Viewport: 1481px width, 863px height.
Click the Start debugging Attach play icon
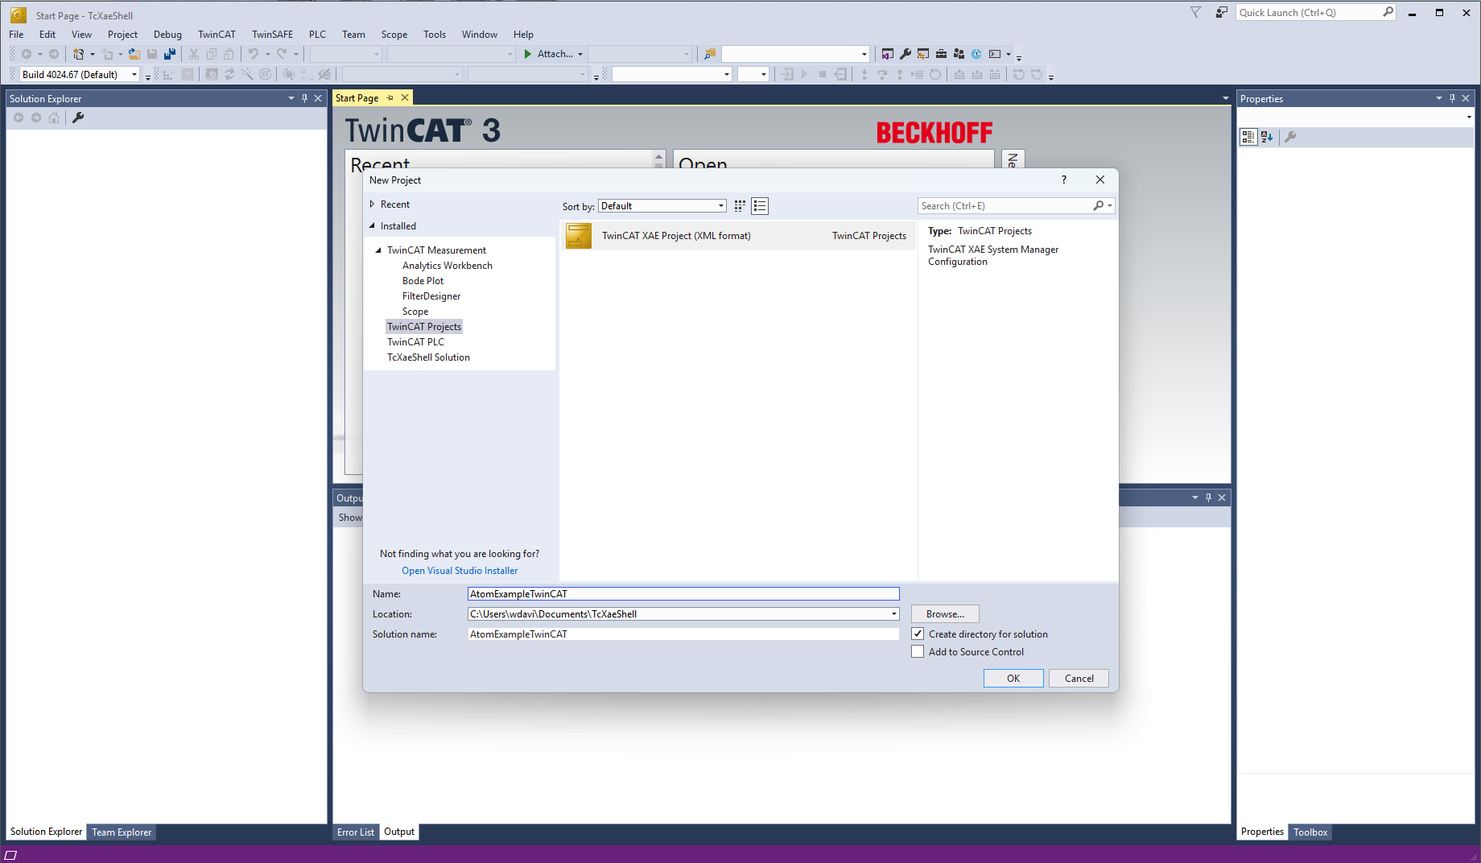point(528,54)
